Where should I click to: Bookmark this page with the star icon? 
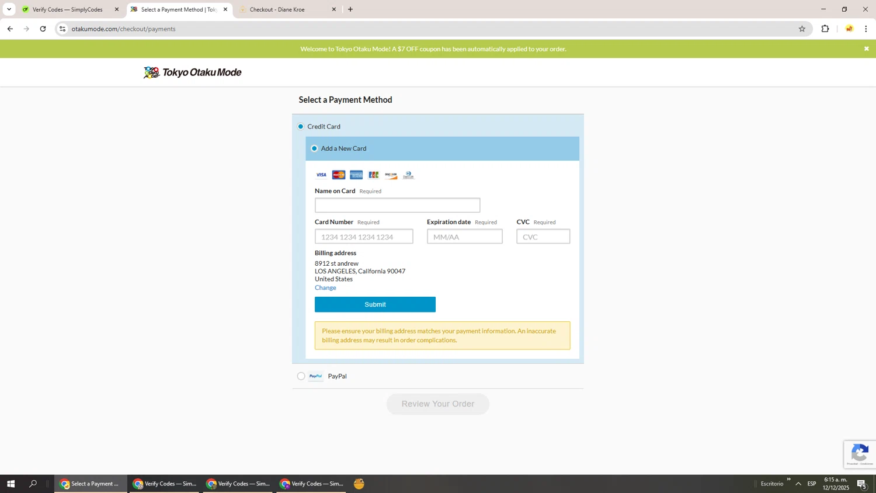802,29
